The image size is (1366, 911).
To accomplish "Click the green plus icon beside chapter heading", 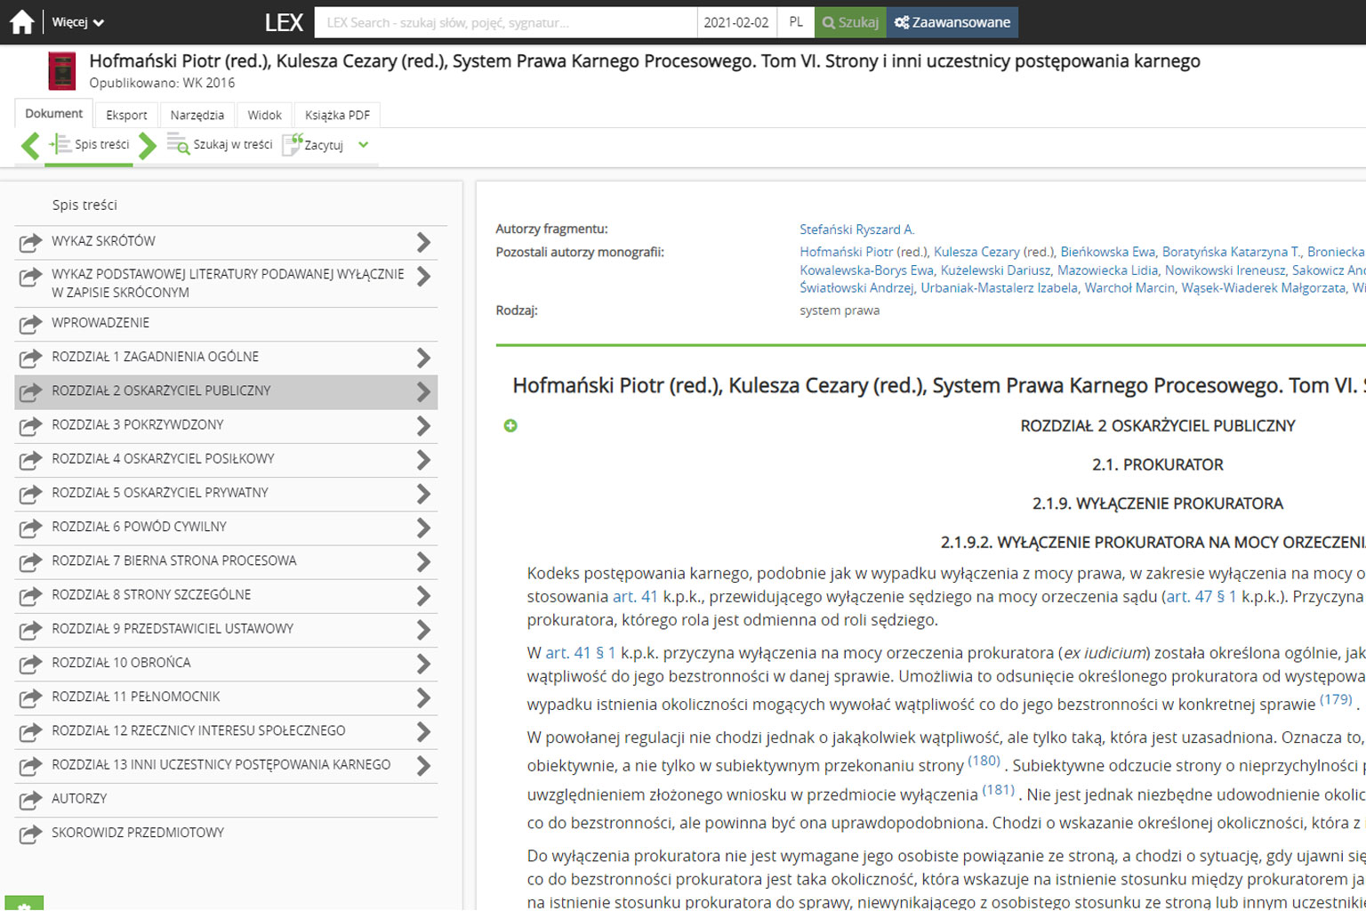I will click(x=510, y=426).
